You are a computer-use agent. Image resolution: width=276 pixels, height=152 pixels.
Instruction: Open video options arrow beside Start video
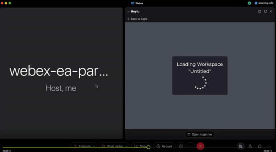126,146
